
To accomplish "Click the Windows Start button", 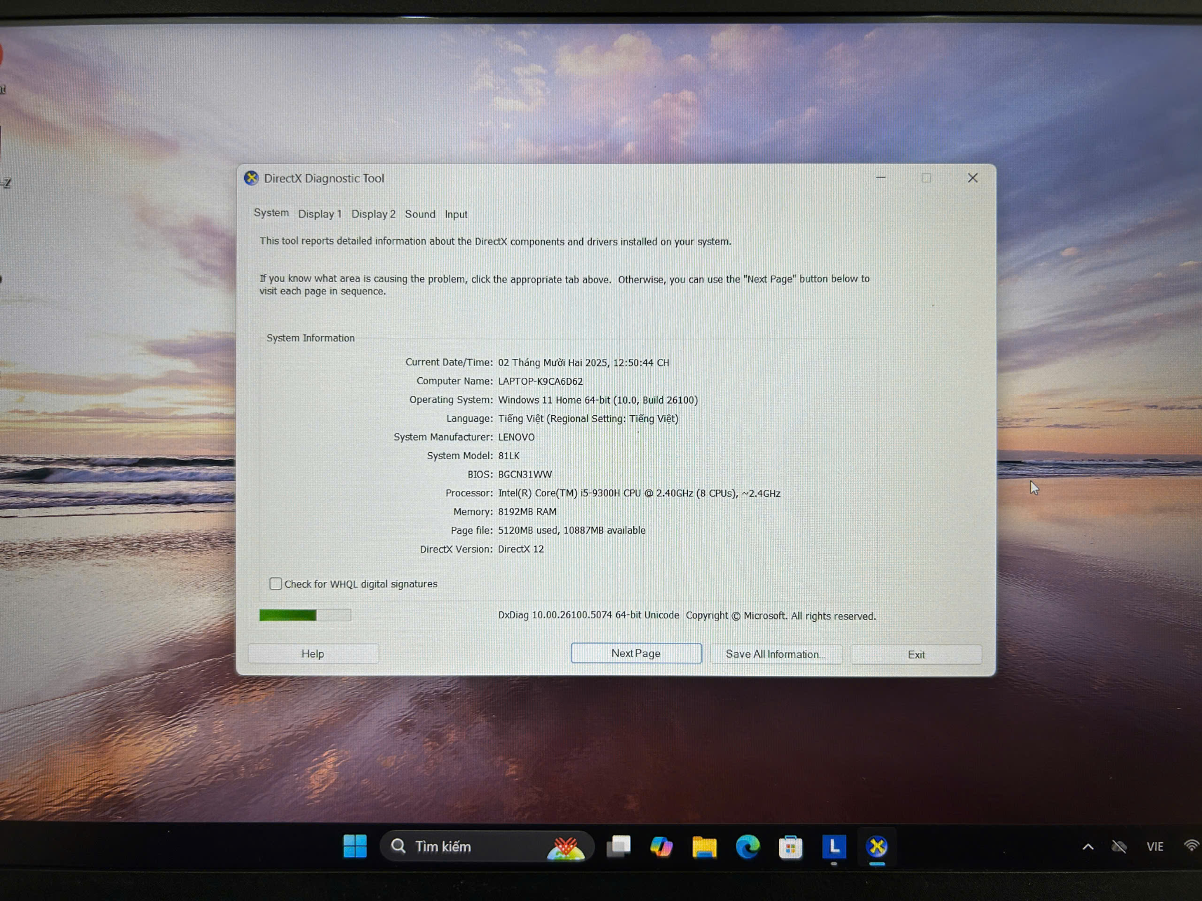I will [355, 846].
